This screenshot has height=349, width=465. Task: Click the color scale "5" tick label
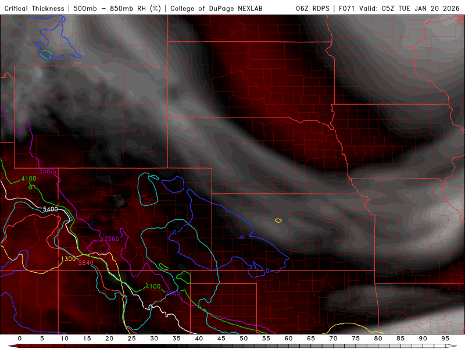(42, 339)
